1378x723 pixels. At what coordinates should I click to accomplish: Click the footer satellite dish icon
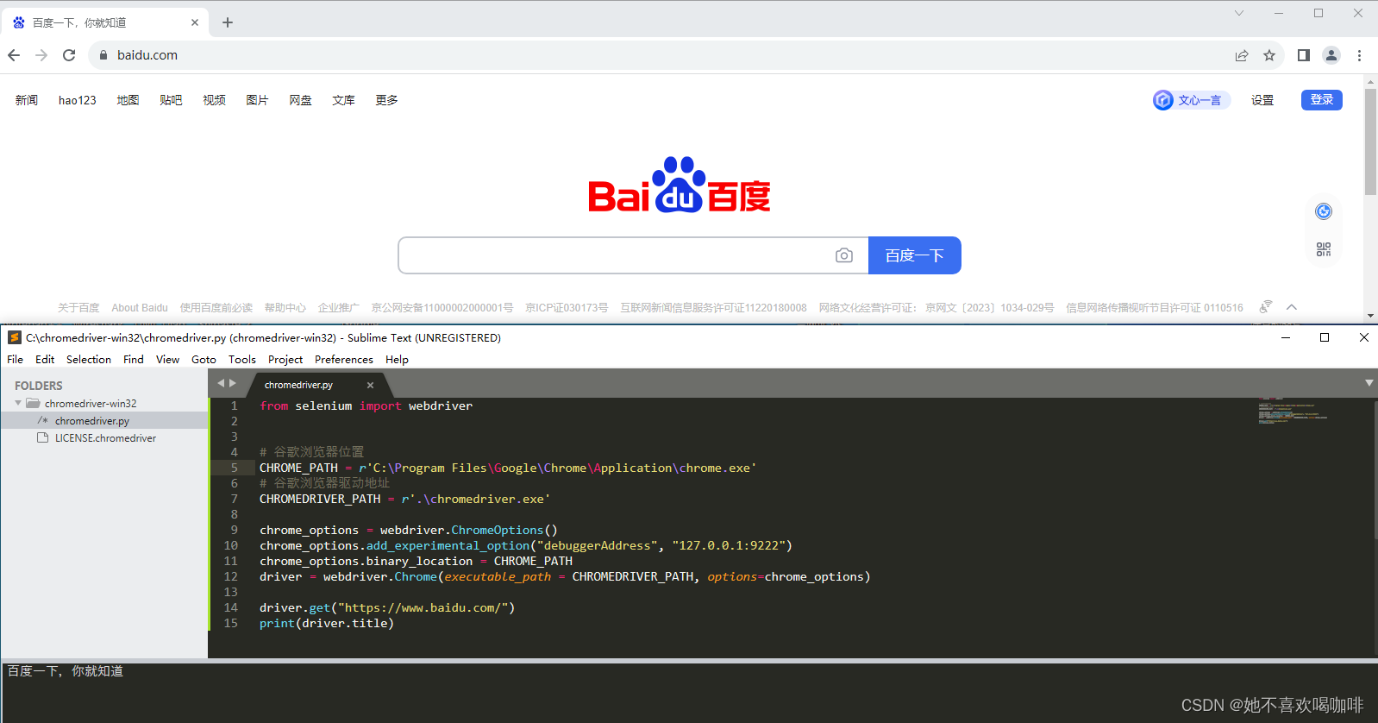1266,307
